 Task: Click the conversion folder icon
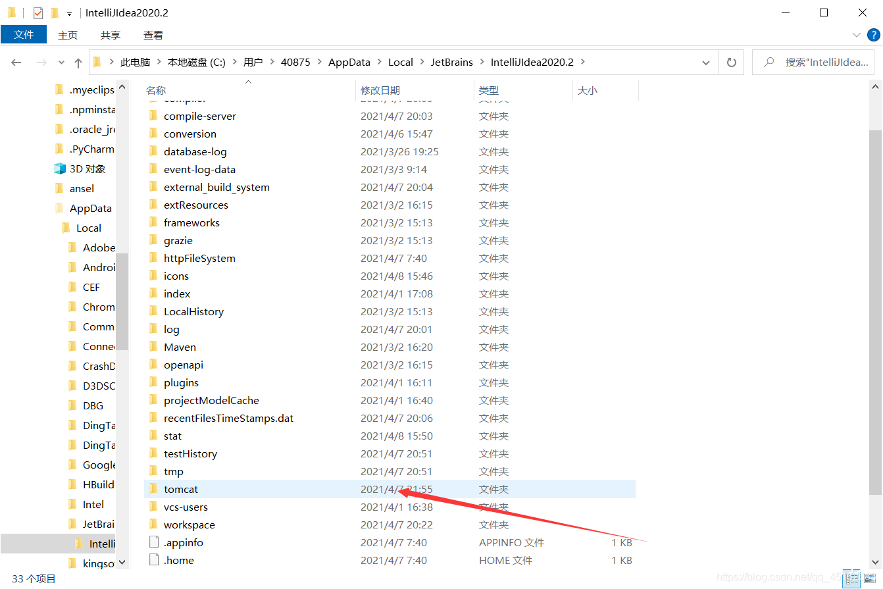153,134
